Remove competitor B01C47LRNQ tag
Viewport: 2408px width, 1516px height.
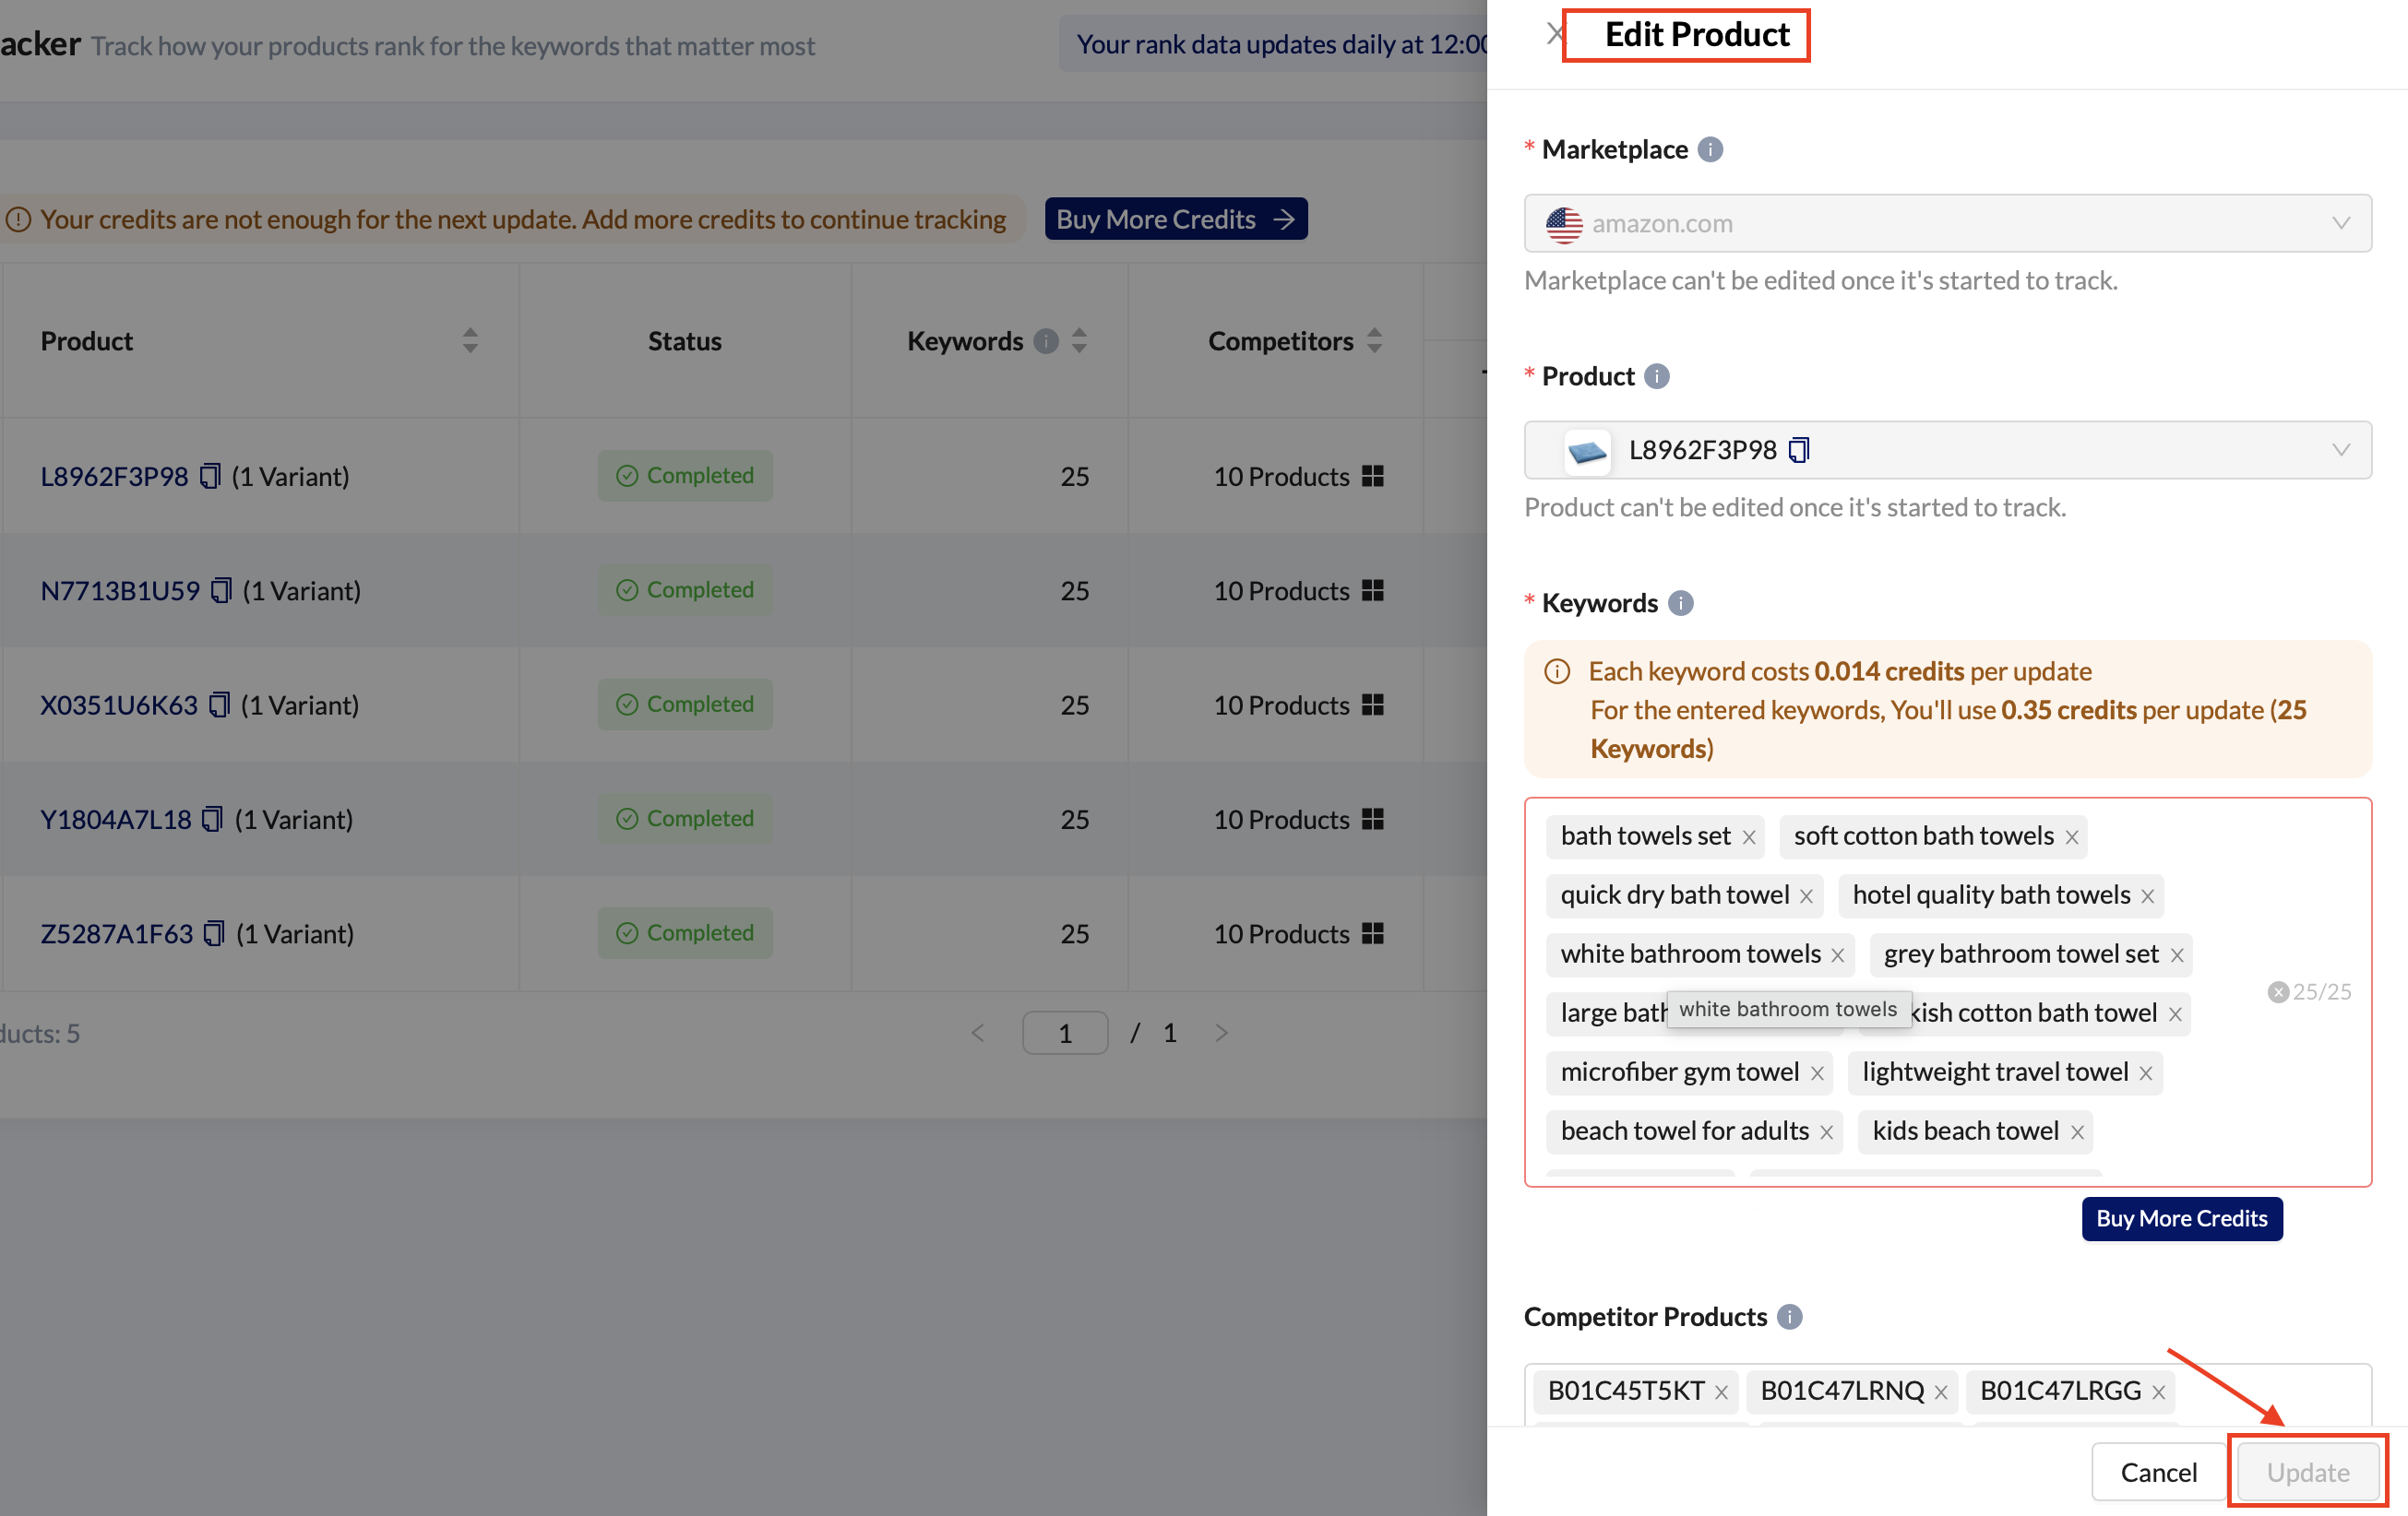pos(1940,1392)
